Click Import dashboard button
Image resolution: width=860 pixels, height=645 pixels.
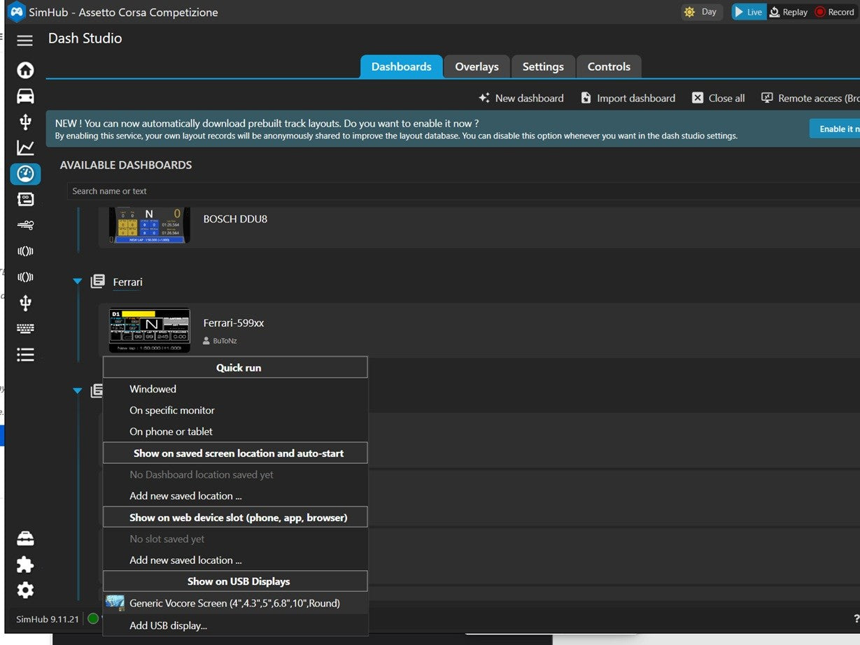coord(628,98)
